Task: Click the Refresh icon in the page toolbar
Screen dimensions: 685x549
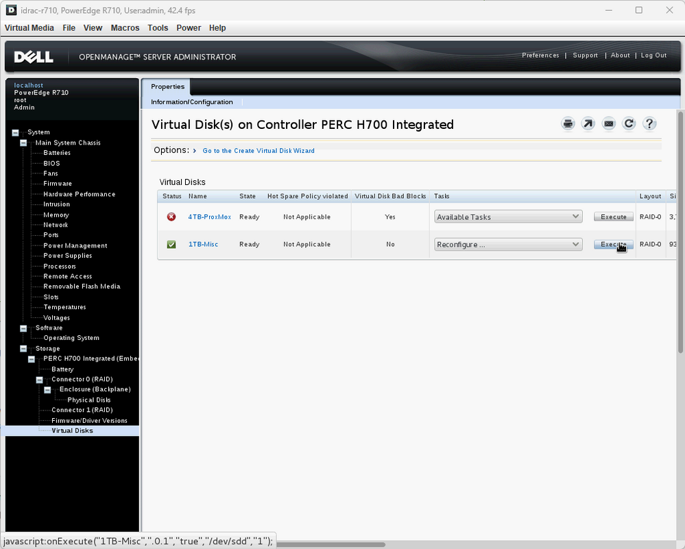Action: (x=629, y=124)
